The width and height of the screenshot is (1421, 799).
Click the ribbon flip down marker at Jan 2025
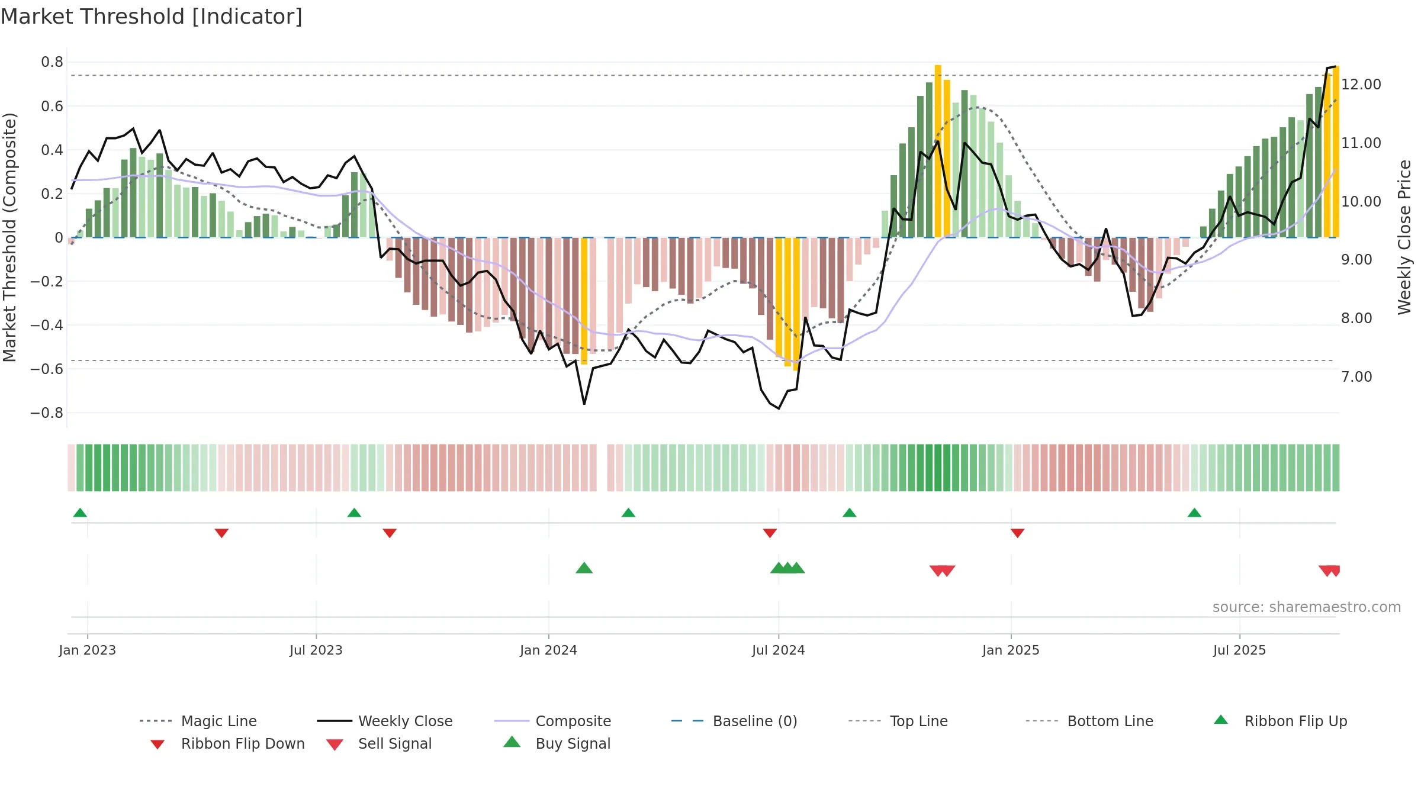coord(1018,533)
